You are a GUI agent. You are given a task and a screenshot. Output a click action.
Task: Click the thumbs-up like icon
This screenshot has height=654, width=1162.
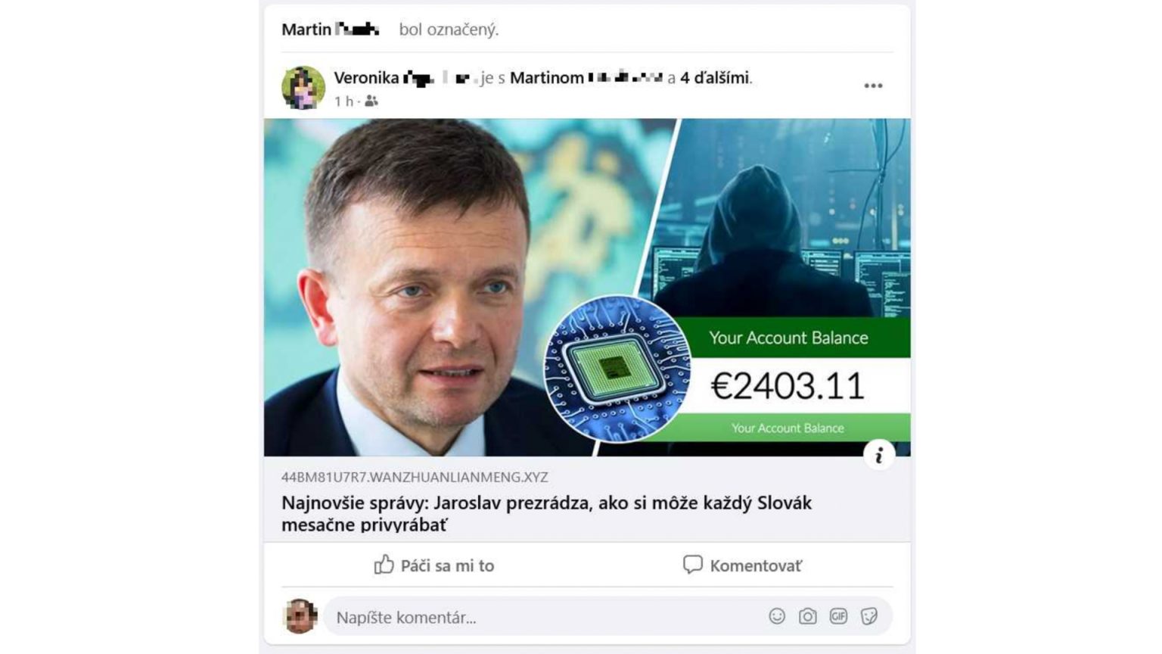[x=384, y=565]
